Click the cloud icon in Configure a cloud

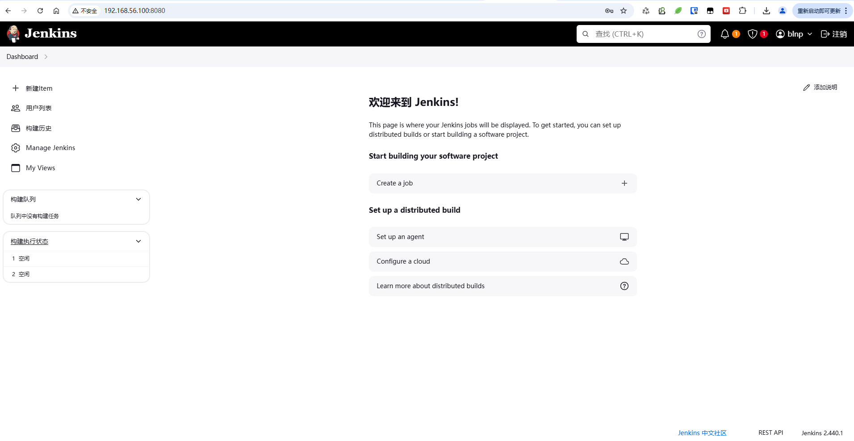coord(624,261)
